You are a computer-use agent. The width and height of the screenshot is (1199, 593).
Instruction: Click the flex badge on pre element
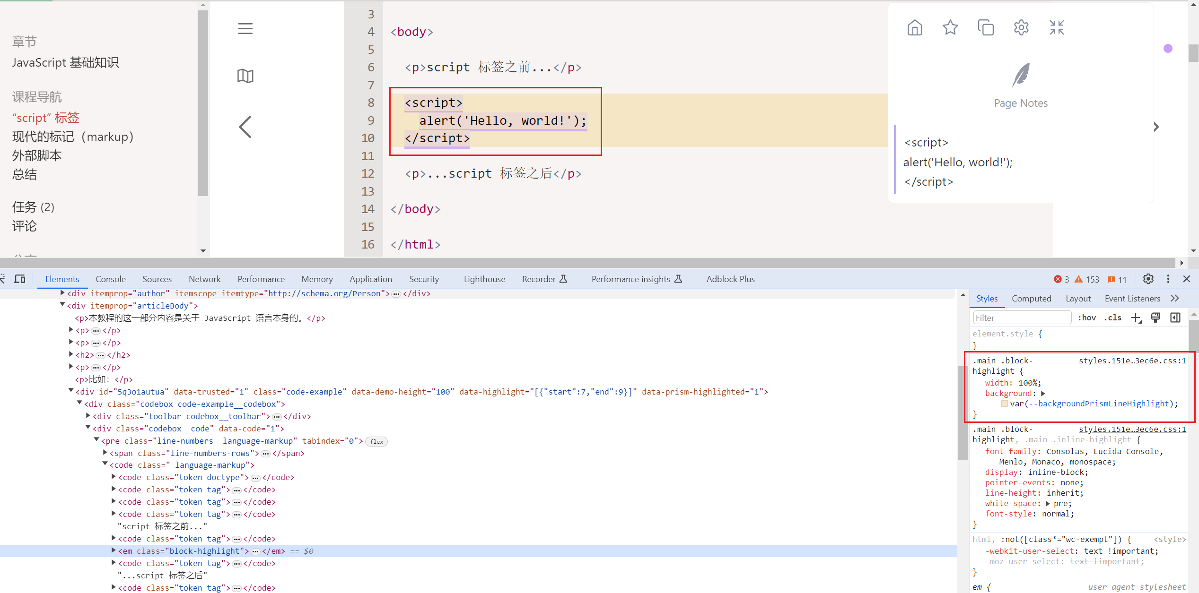pyautogui.click(x=376, y=441)
